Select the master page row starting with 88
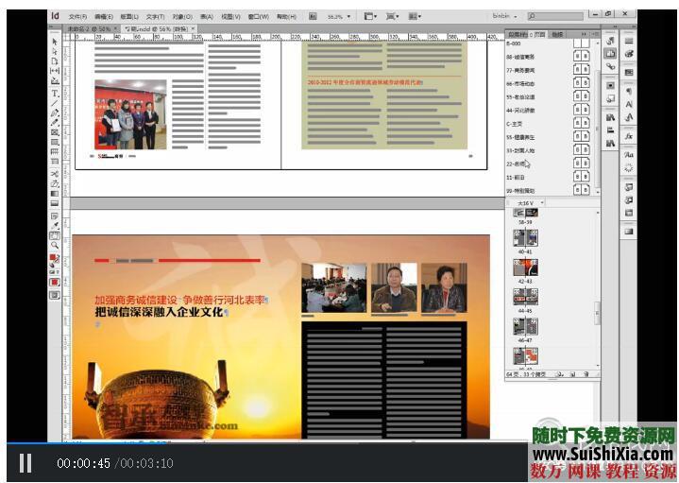679x483 pixels. click(549, 57)
